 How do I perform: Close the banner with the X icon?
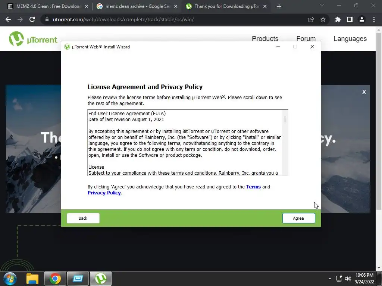point(364,92)
